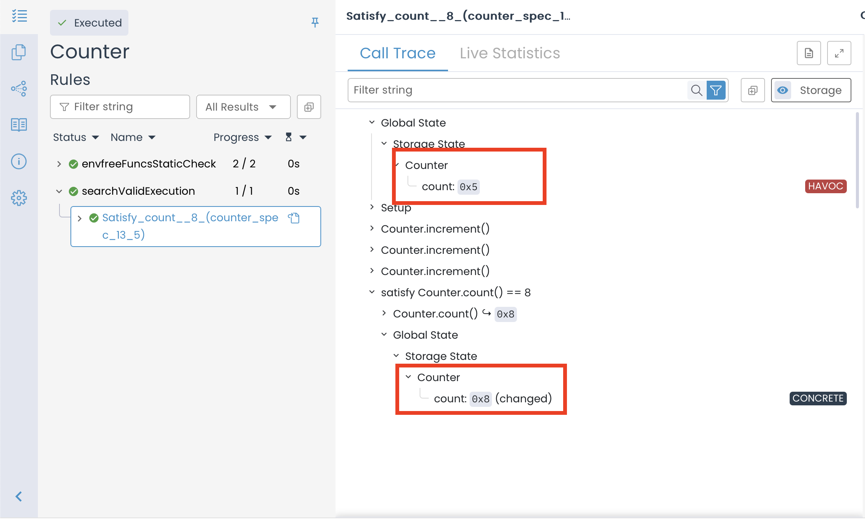Expand the Setup node in the call trace

coord(372,207)
